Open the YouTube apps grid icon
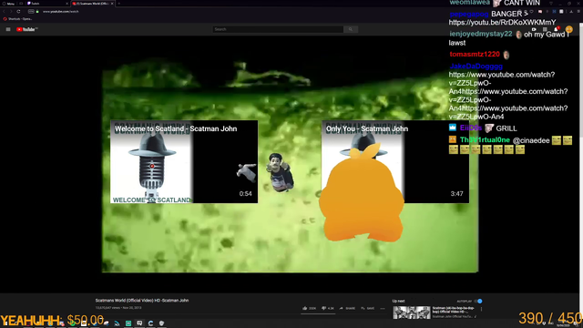Screen dimensions: 583x328 click(545, 29)
